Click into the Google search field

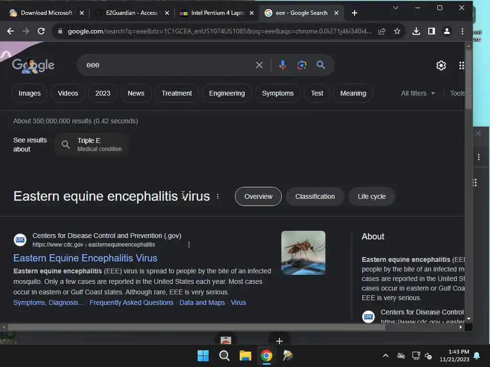(169, 65)
